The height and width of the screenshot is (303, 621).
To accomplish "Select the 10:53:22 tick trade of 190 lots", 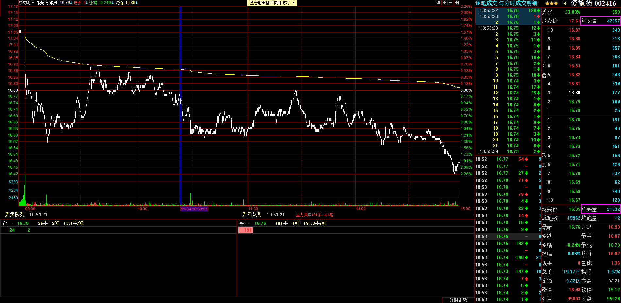I will pyautogui.click(x=508, y=10).
